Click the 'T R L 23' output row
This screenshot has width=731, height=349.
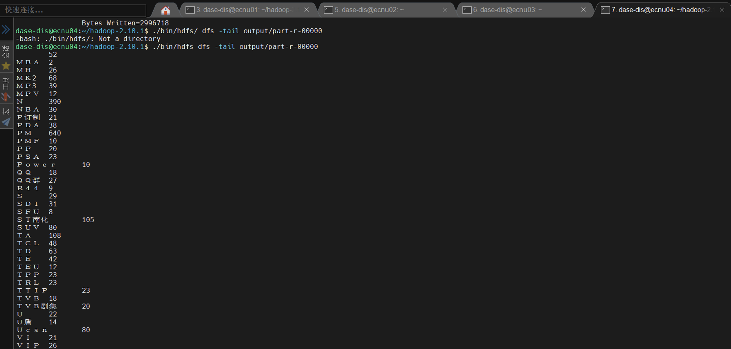tap(37, 283)
